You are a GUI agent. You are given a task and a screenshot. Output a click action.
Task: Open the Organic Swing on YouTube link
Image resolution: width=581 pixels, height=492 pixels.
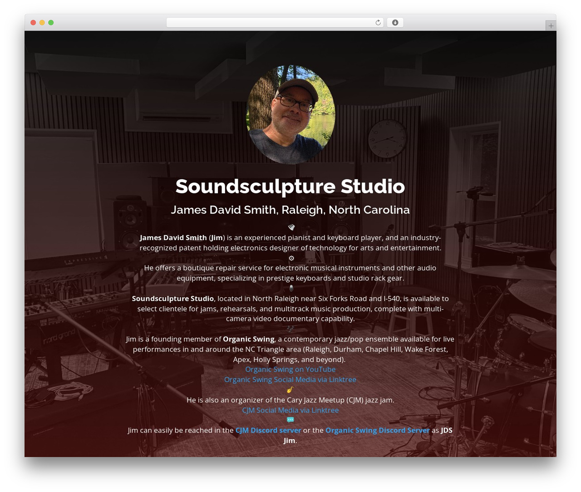click(x=290, y=369)
